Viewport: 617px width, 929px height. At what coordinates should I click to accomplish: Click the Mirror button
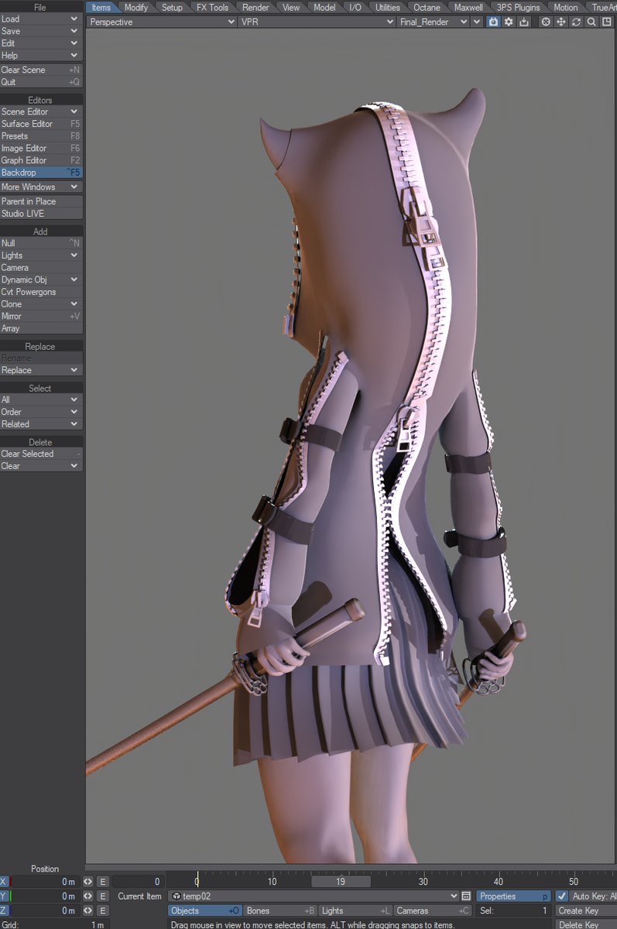(x=41, y=316)
